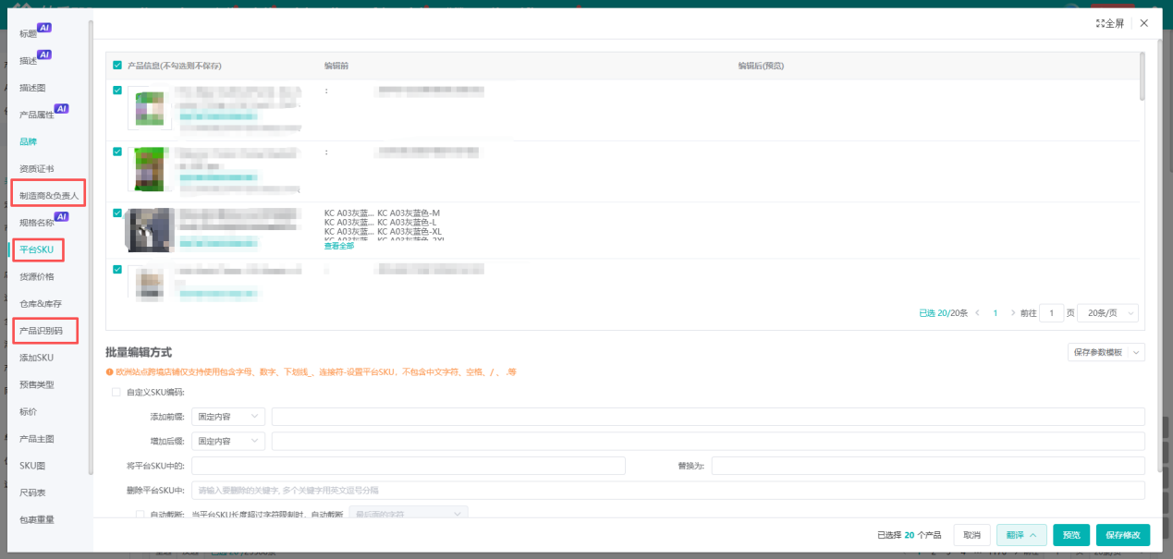The image size is (1173, 559).
Task: Click the 取消 button
Action: pyautogui.click(x=971, y=535)
